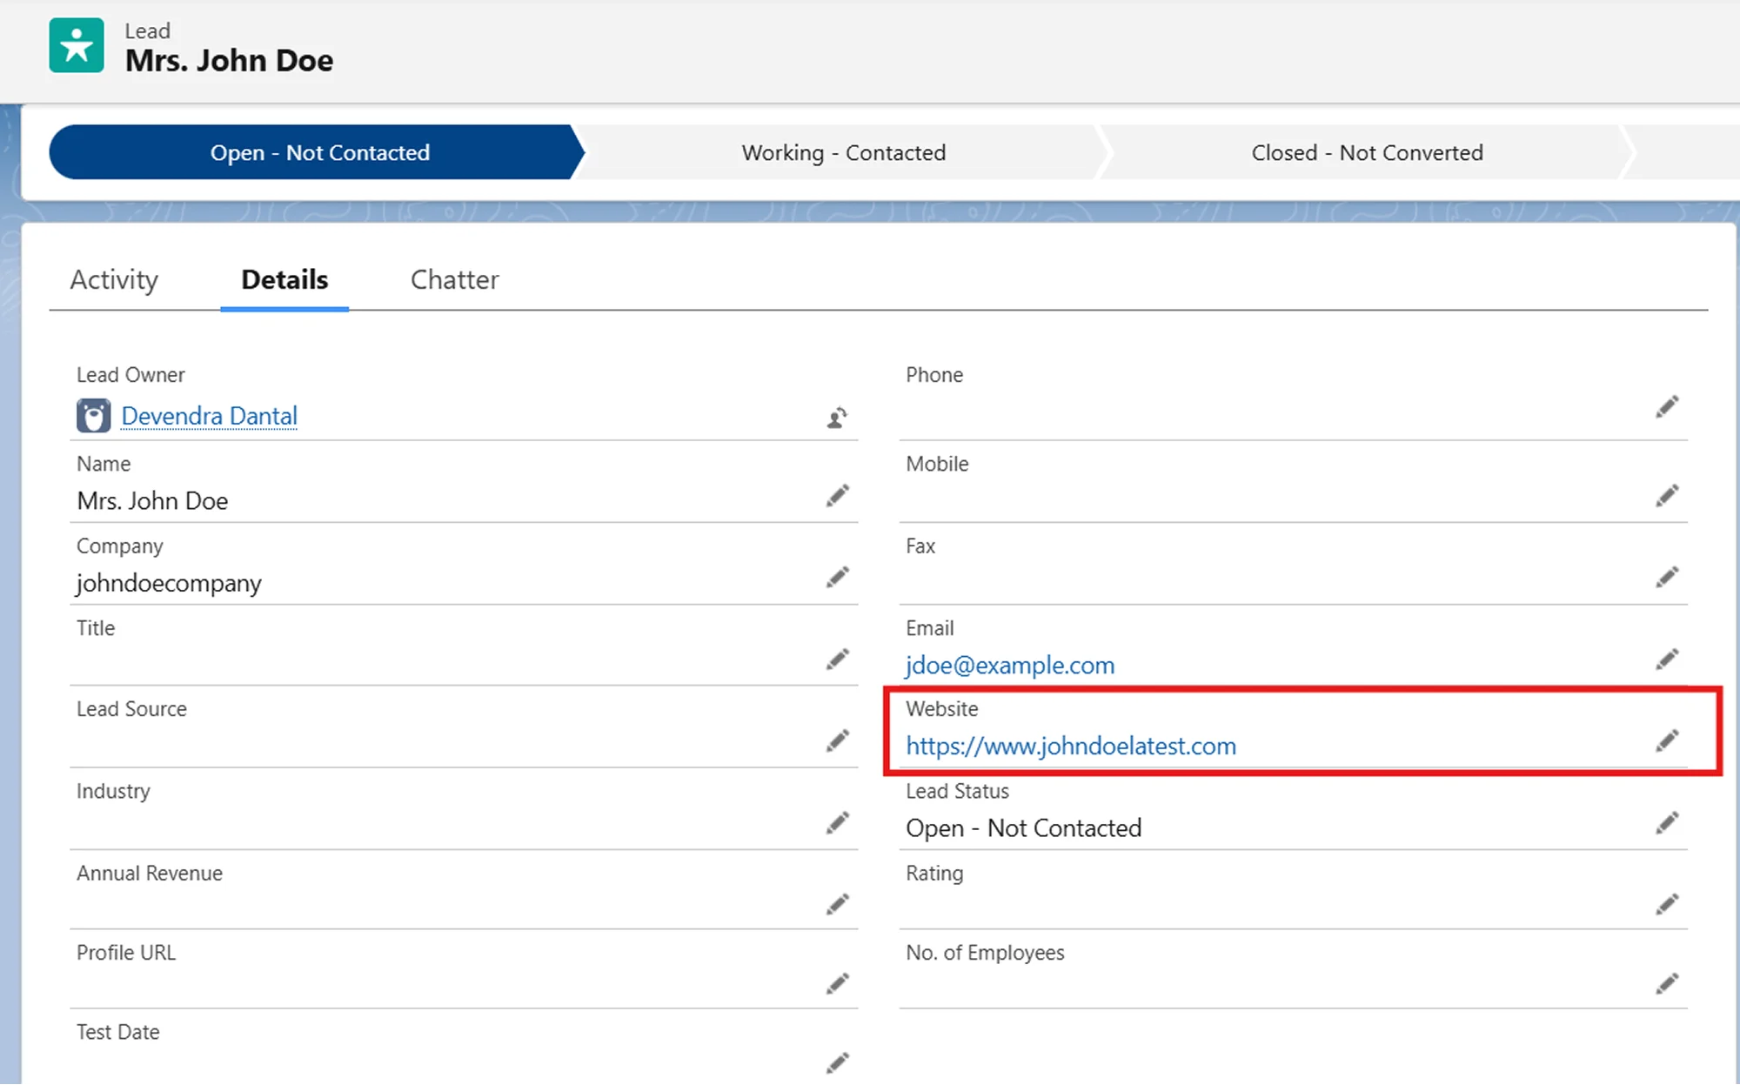Image resolution: width=1740 pixels, height=1085 pixels.
Task: Select the Details tab
Action: point(284,280)
